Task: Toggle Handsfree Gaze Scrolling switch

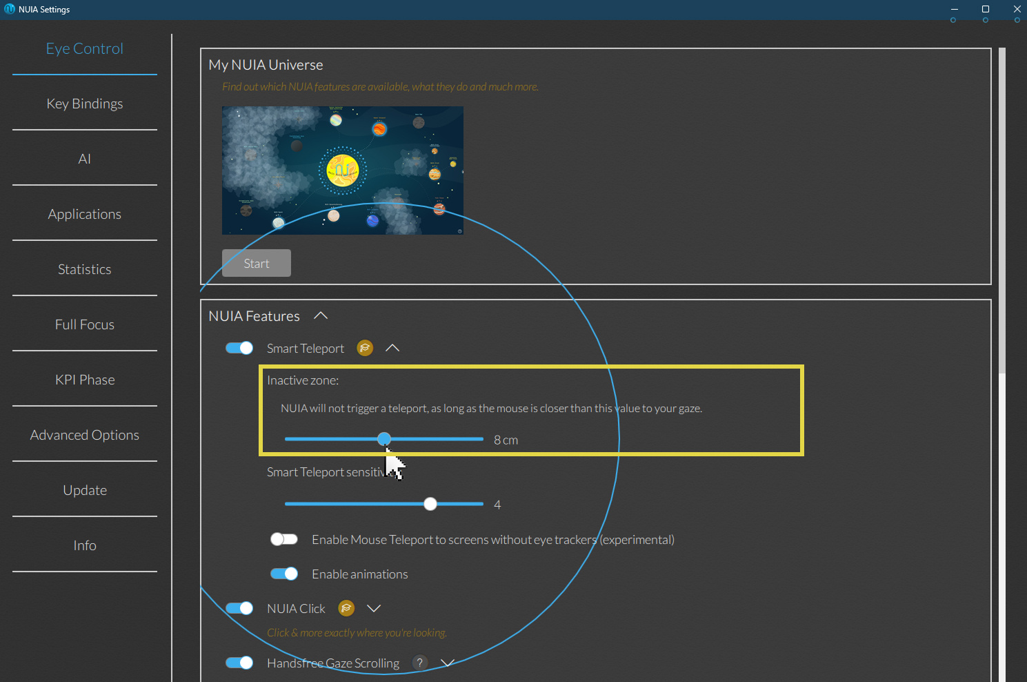Action: (239, 663)
